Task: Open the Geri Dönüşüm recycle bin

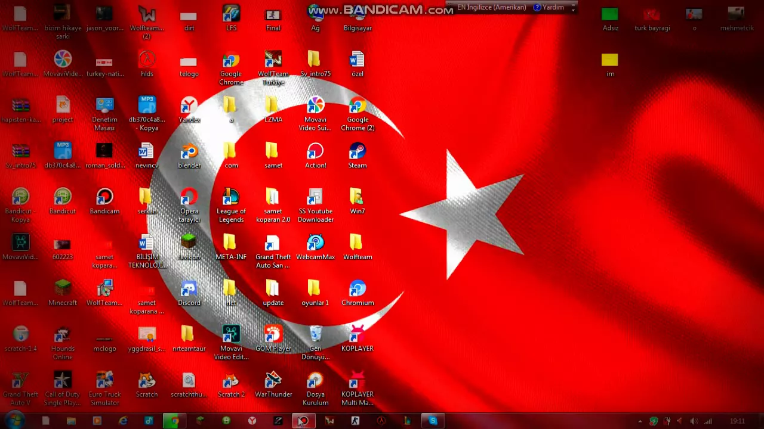Action: point(315,343)
